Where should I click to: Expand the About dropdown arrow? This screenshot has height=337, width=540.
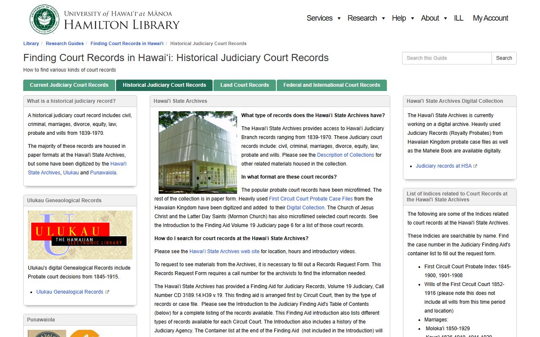[x=445, y=19]
